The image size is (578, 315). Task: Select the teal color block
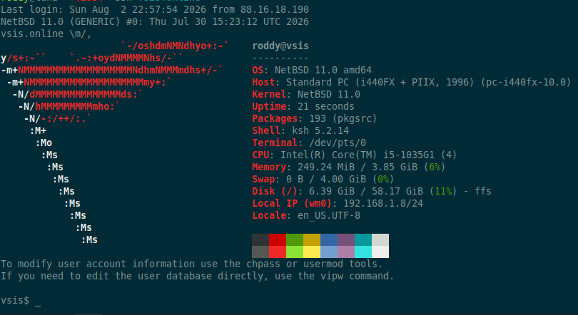pos(363,239)
